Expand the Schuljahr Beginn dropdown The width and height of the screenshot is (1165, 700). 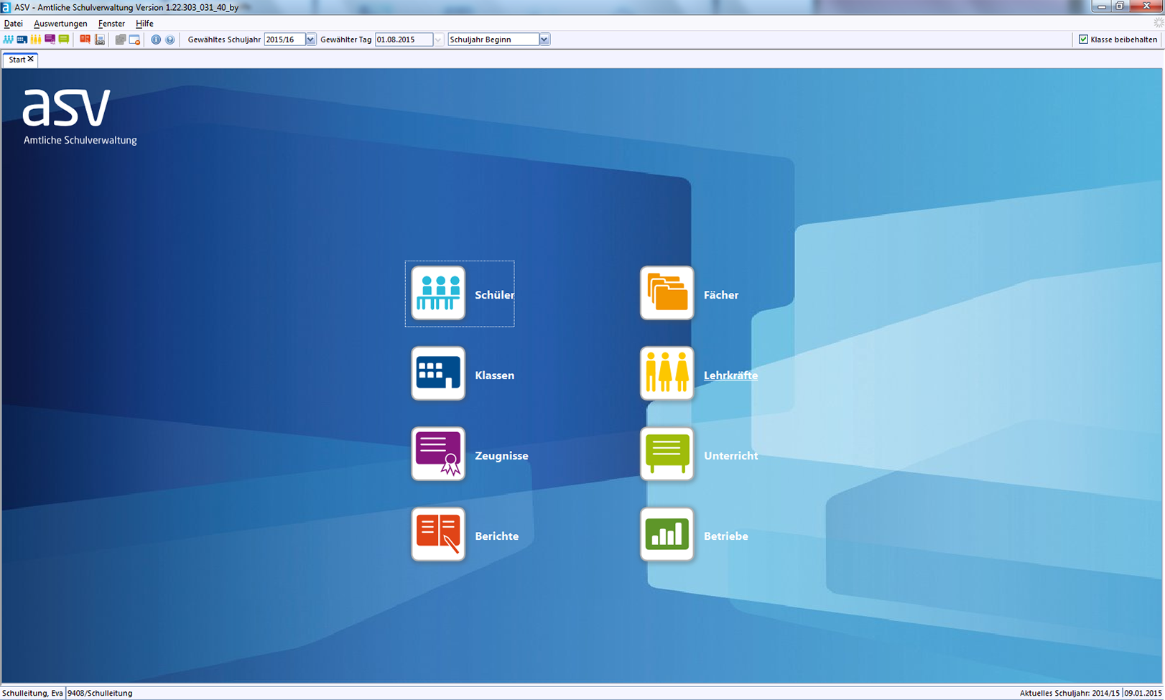(544, 39)
